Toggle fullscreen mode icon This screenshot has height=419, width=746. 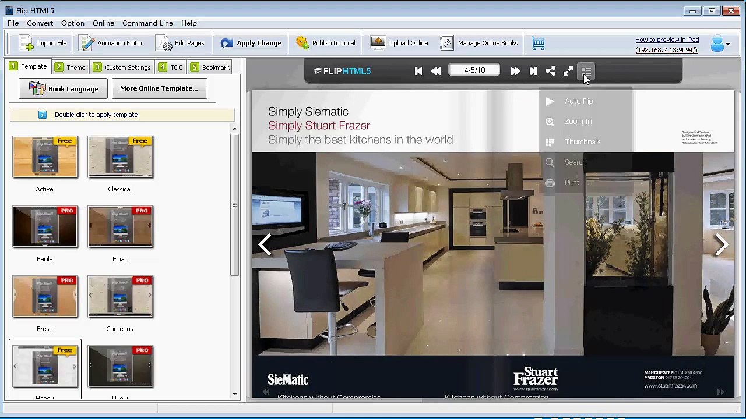coord(568,71)
